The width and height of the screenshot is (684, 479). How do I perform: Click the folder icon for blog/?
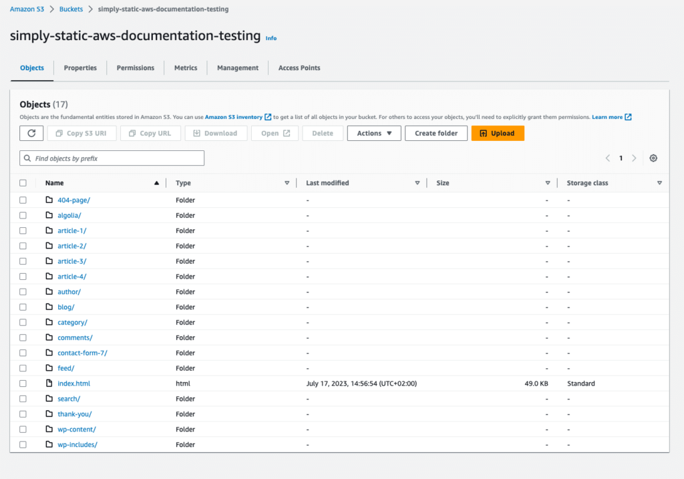(x=49, y=307)
